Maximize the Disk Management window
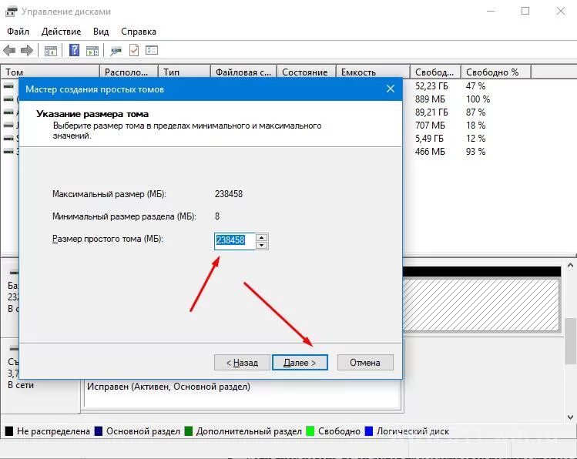The height and width of the screenshot is (459, 577). (525, 11)
